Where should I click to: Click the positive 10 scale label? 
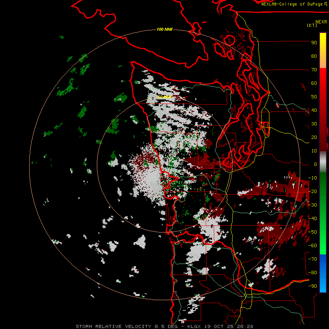314,151
